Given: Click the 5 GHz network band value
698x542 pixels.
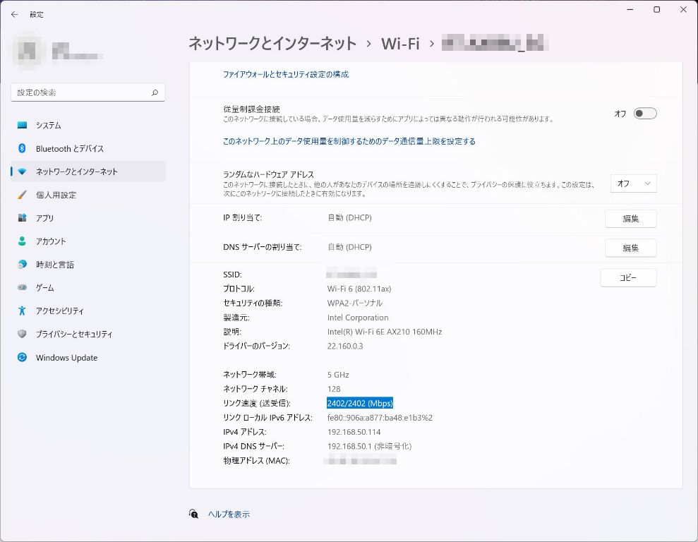Looking at the screenshot, I should [338, 375].
